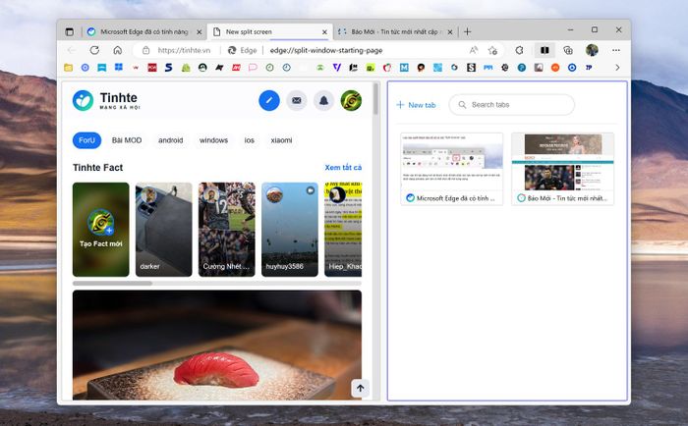Open the Cường Nhét fact card
Image resolution: width=688 pixels, height=426 pixels.
click(x=226, y=230)
